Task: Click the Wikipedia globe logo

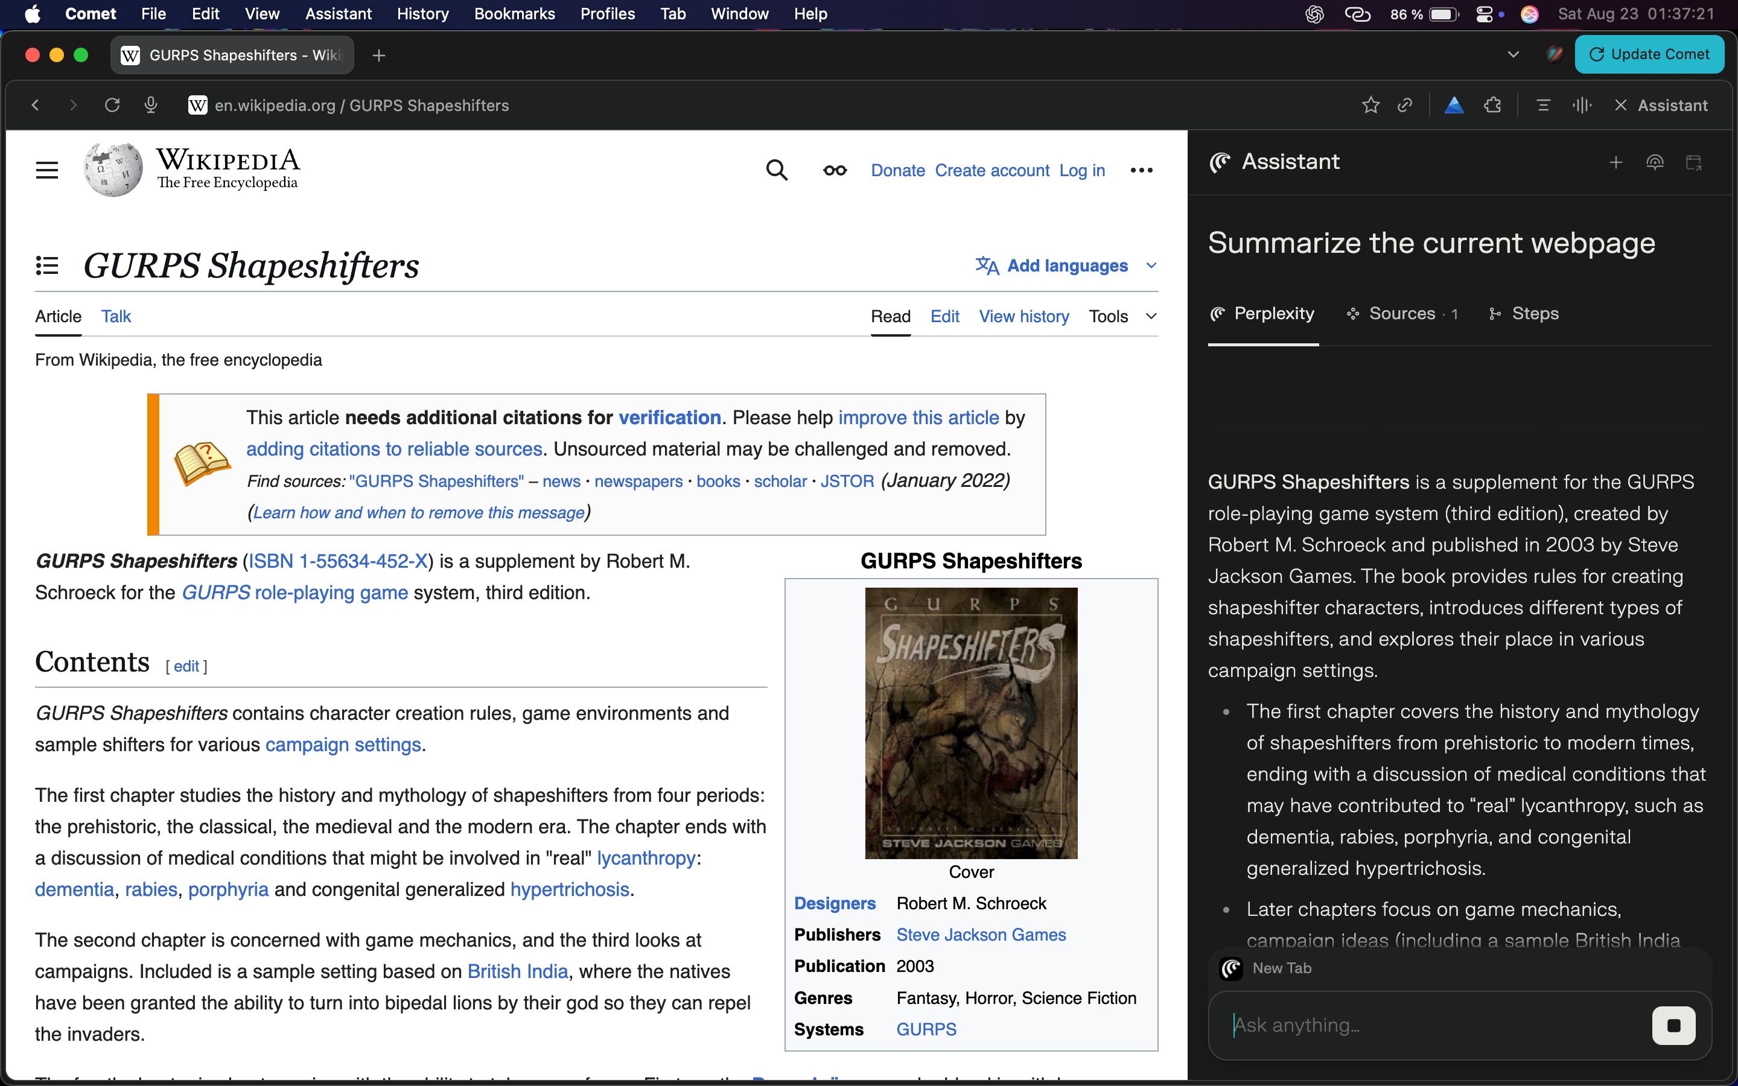Action: [x=113, y=170]
